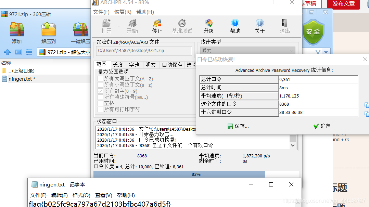Open 格式(O) menu in Notepad
Image resolution: width=369 pixels, height=207 pixels.
tap(81, 195)
